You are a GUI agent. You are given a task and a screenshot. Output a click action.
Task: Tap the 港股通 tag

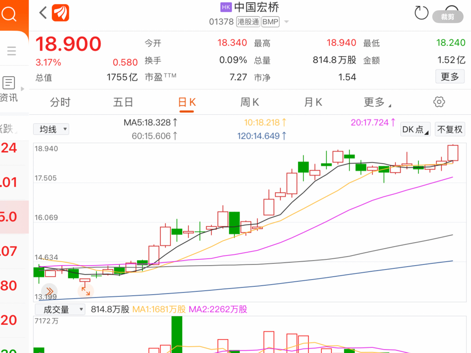(x=248, y=22)
